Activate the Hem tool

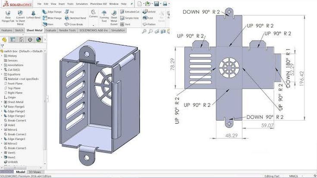tap(49, 25)
